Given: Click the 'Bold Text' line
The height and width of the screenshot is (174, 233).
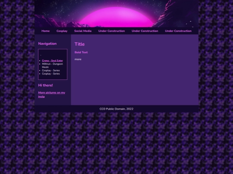Looking at the screenshot, I should click(x=81, y=52).
